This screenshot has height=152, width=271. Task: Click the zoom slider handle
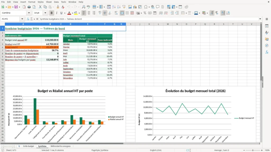[253, 150]
